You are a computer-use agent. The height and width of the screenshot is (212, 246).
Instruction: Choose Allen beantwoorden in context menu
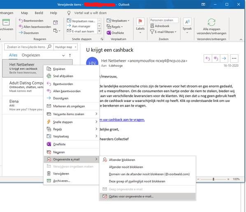pyautogui.click(x=72, y=91)
